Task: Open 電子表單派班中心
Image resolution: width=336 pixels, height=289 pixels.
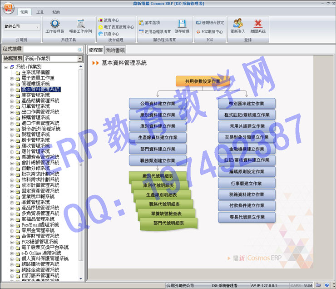Action: (116, 27)
